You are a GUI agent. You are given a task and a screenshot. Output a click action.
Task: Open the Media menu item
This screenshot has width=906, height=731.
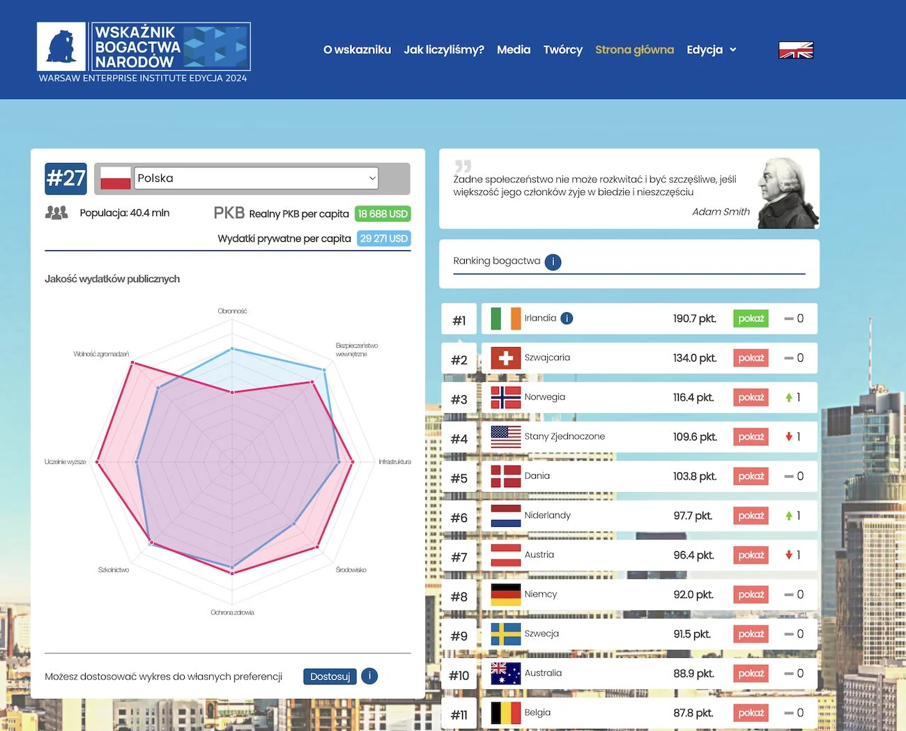pos(513,50)
